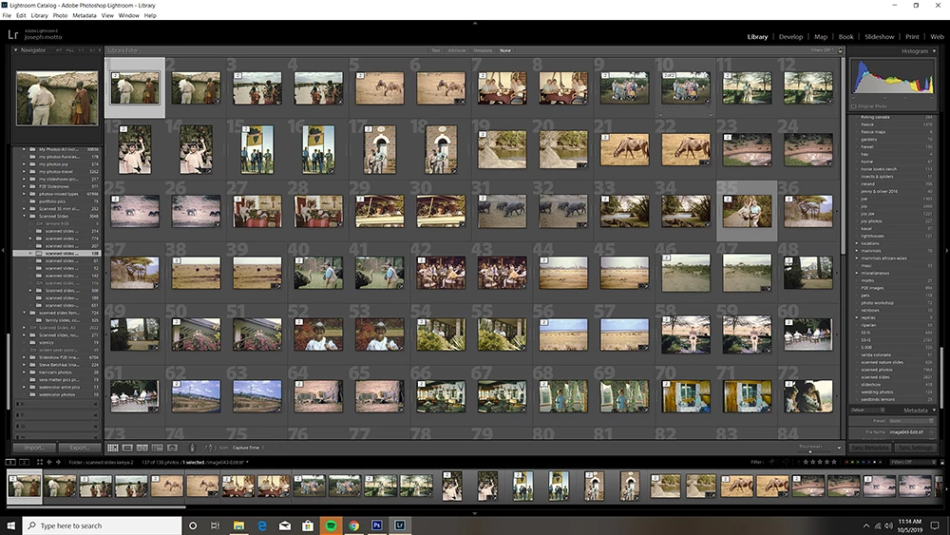The width and height of the screenshot is (950, 535).
Task: Open Survey view icon in toolbar
Action: pyautogui.click(x=158, y=448)
